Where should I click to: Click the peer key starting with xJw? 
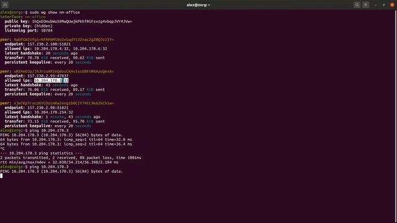click(x=64, y=103)
